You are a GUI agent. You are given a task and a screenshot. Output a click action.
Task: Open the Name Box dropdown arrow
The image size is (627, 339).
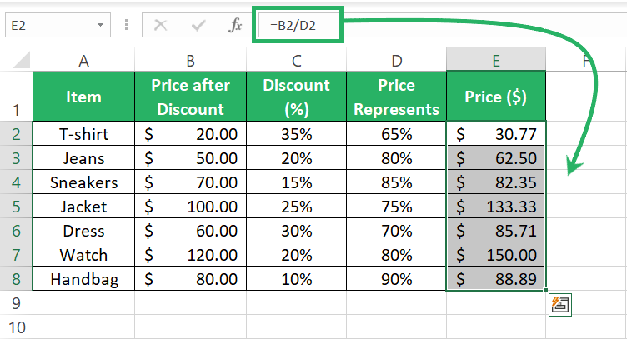101,26
